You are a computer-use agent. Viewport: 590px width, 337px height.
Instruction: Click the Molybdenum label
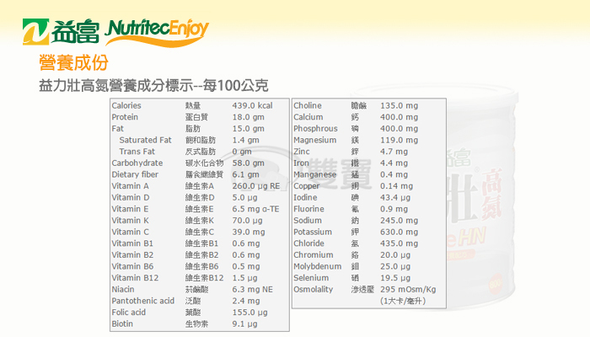pos(318,267)
